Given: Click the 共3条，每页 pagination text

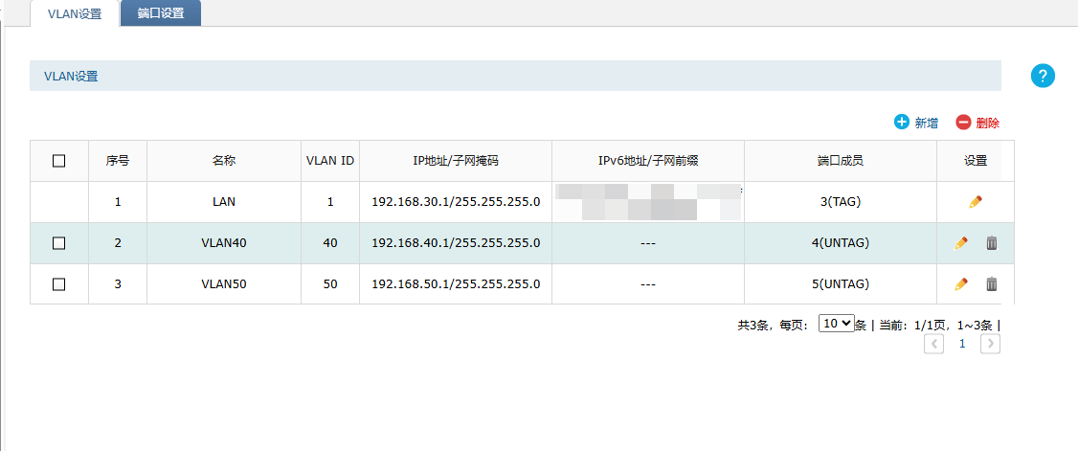Looking at the screenshot, I should (774, 326).
